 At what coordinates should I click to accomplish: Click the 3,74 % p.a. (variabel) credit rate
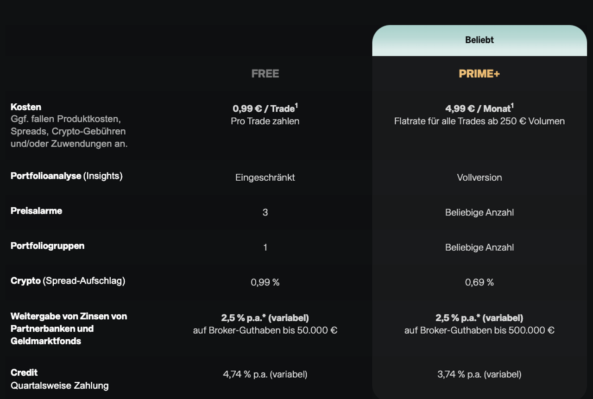click(479, 374)
